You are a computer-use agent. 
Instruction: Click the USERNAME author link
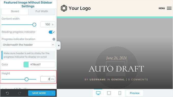point(98,80)
